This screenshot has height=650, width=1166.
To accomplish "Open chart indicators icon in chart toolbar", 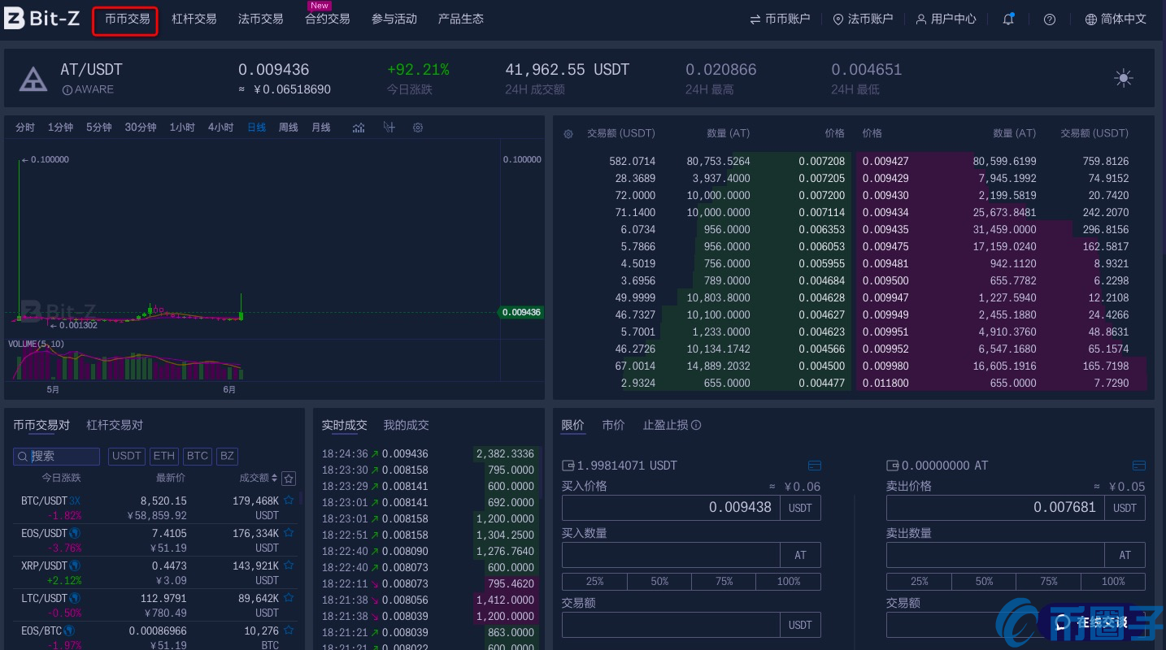I will (x=359, y=128).
